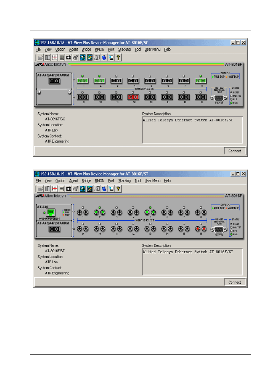Click red-cross grid toolbar icon in AT-8016F/SC window
This screenshot has width=273, height=386.
click(x=55, y=57)
